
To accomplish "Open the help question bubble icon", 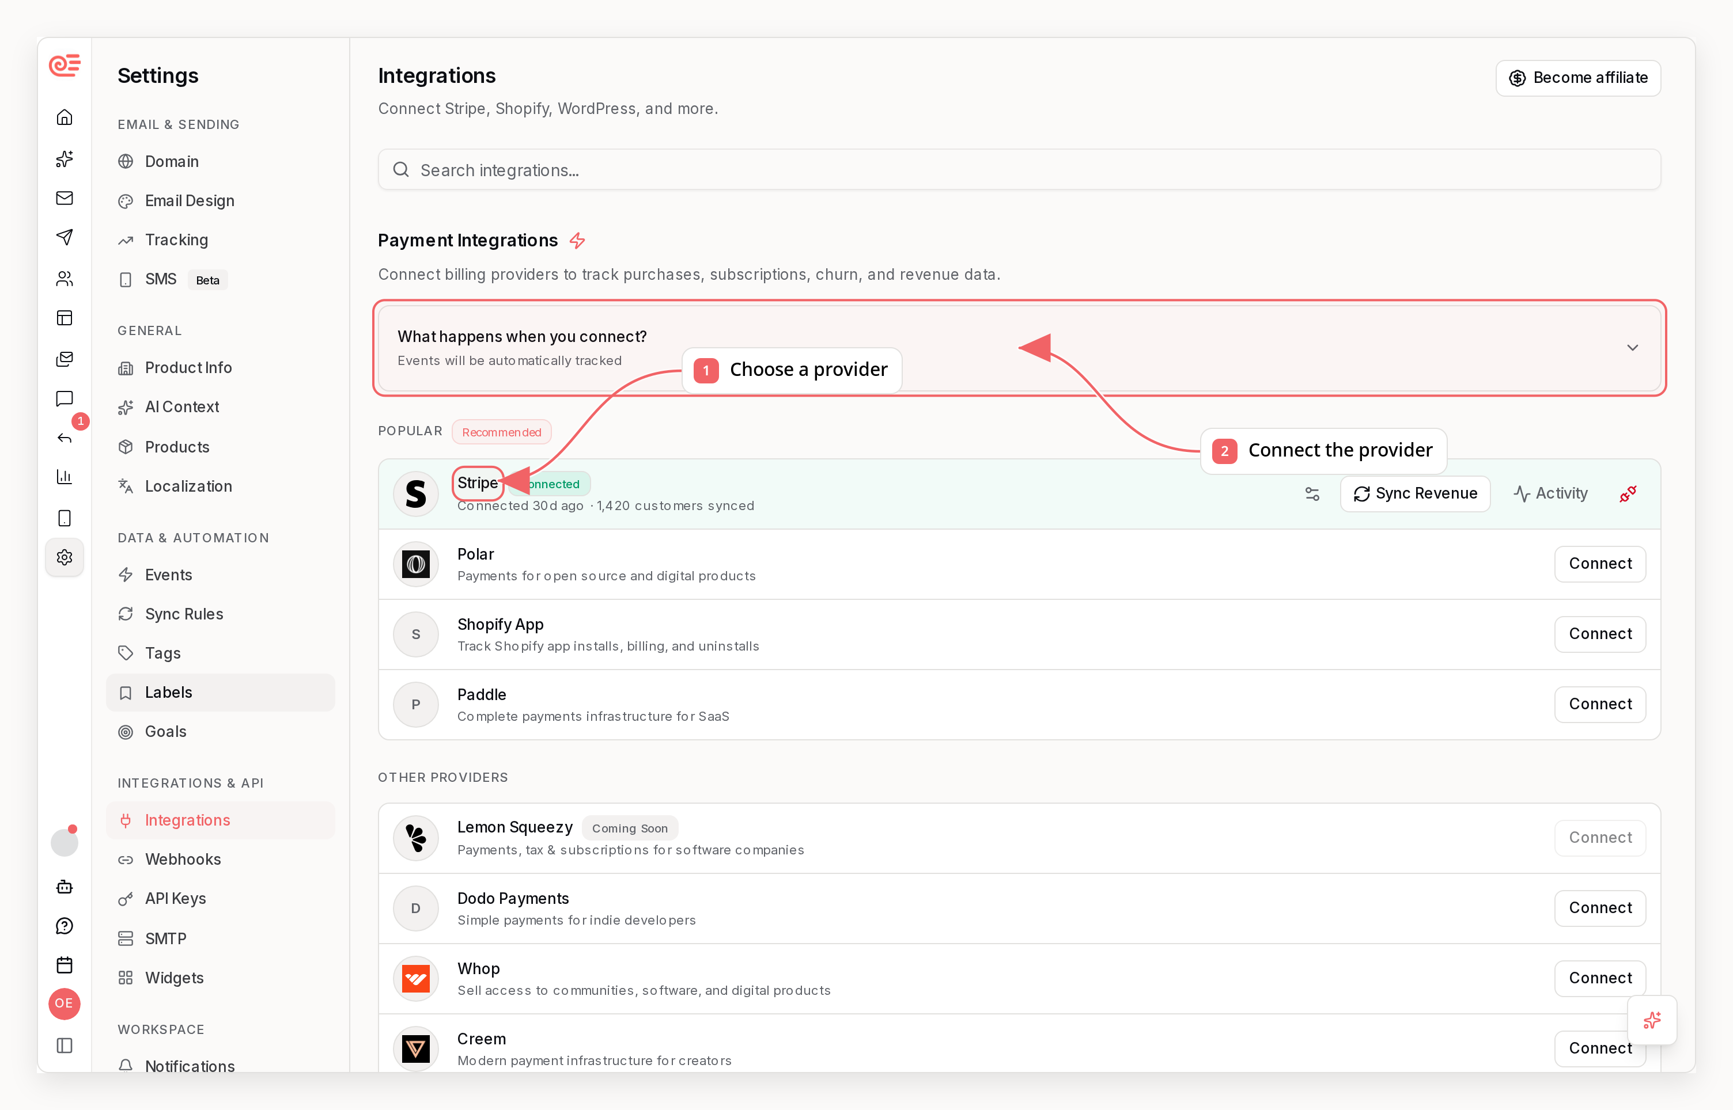I will pos(64,926).
